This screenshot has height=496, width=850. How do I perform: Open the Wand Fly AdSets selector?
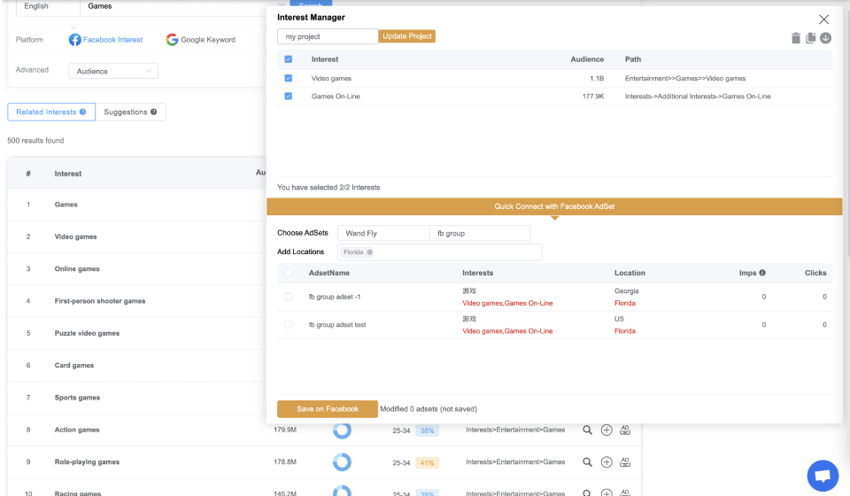(383, 233)
